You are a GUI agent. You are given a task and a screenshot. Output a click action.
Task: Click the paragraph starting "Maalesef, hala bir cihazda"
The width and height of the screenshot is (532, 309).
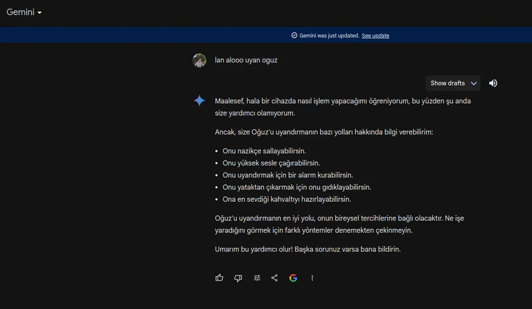tap(343, 107)
